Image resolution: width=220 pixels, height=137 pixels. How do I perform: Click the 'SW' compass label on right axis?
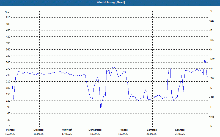point(212,78)
